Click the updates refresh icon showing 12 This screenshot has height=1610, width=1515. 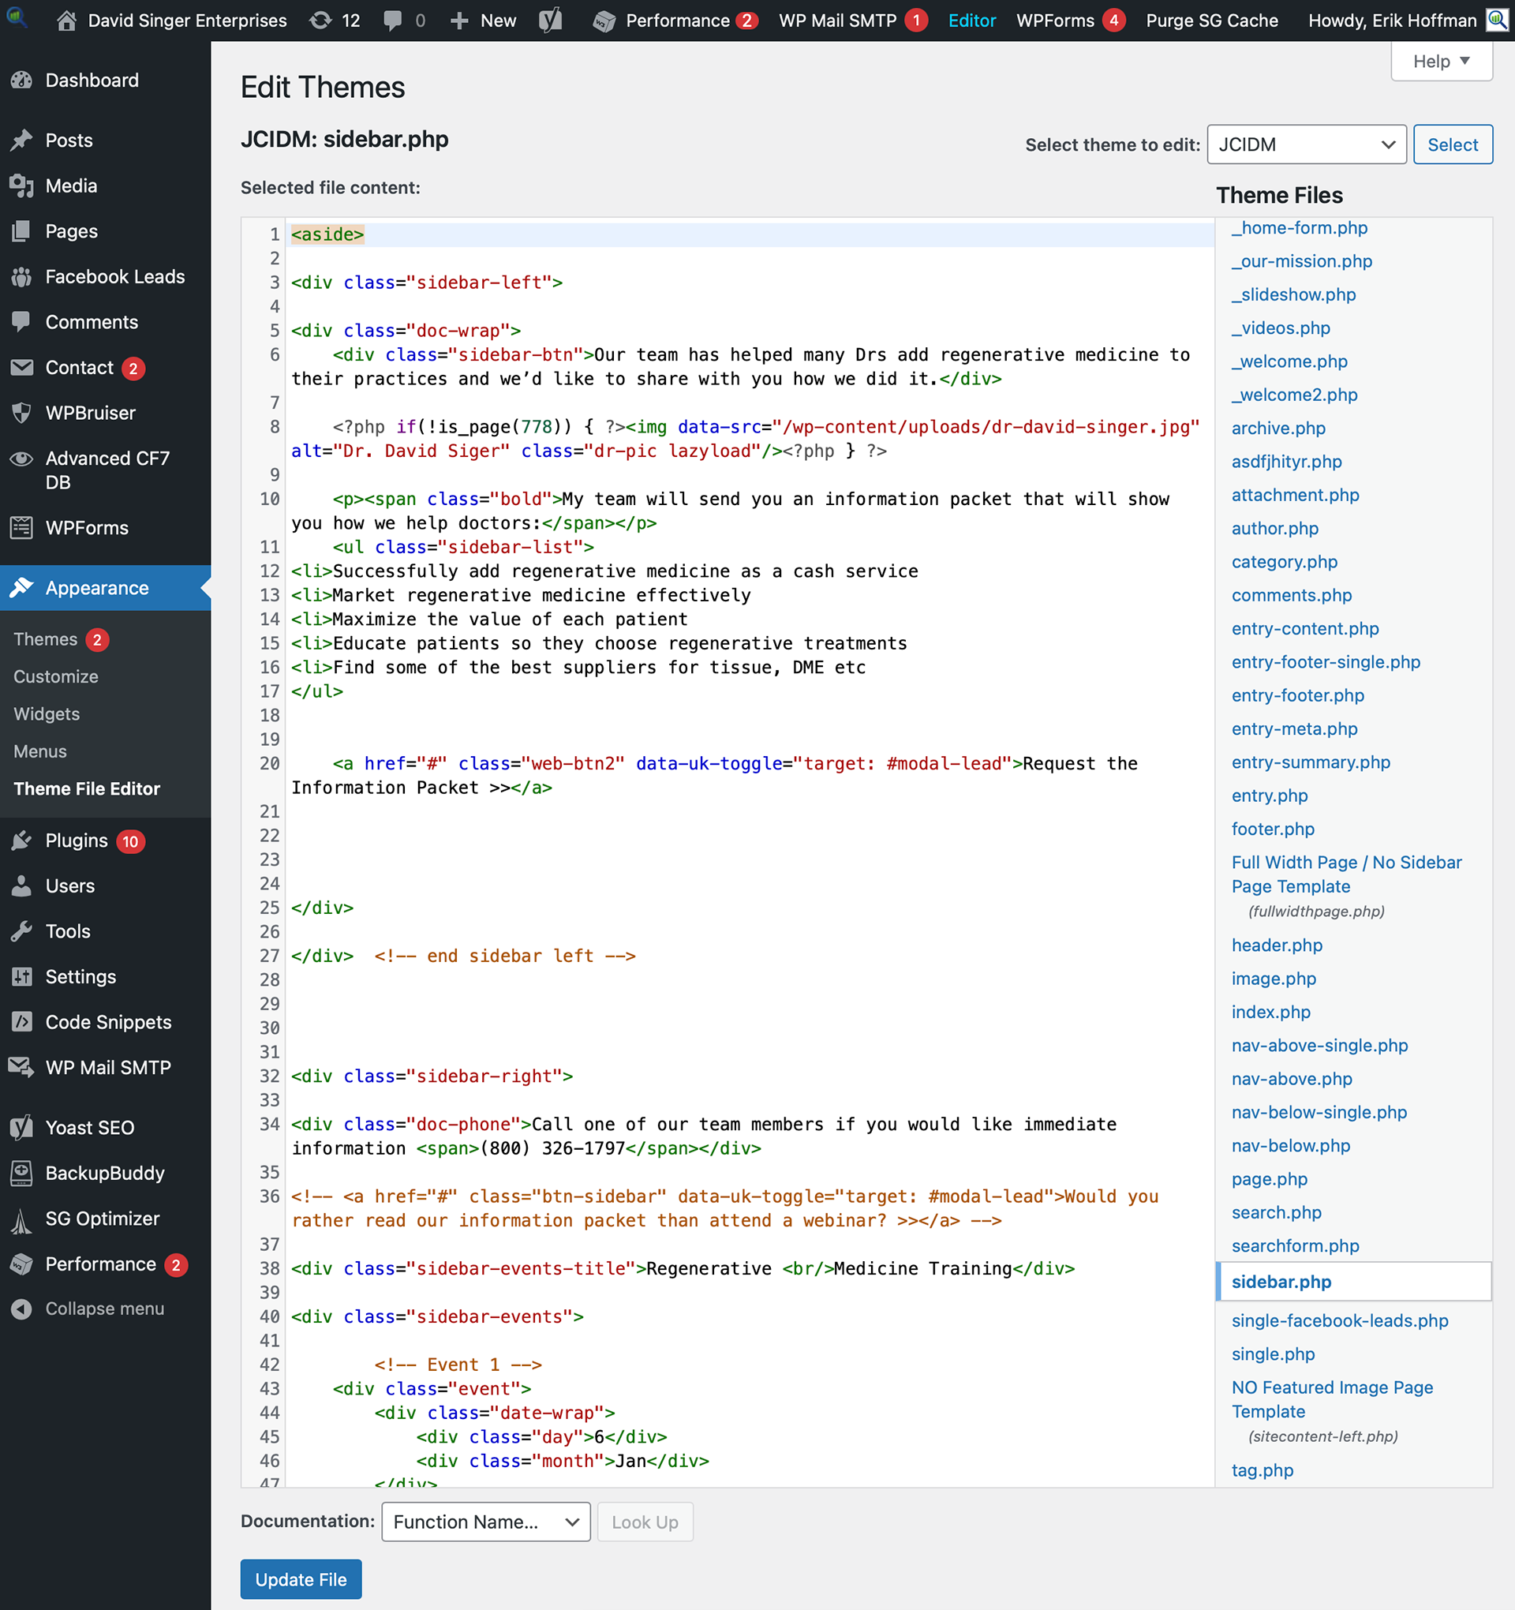click(320, 21)
